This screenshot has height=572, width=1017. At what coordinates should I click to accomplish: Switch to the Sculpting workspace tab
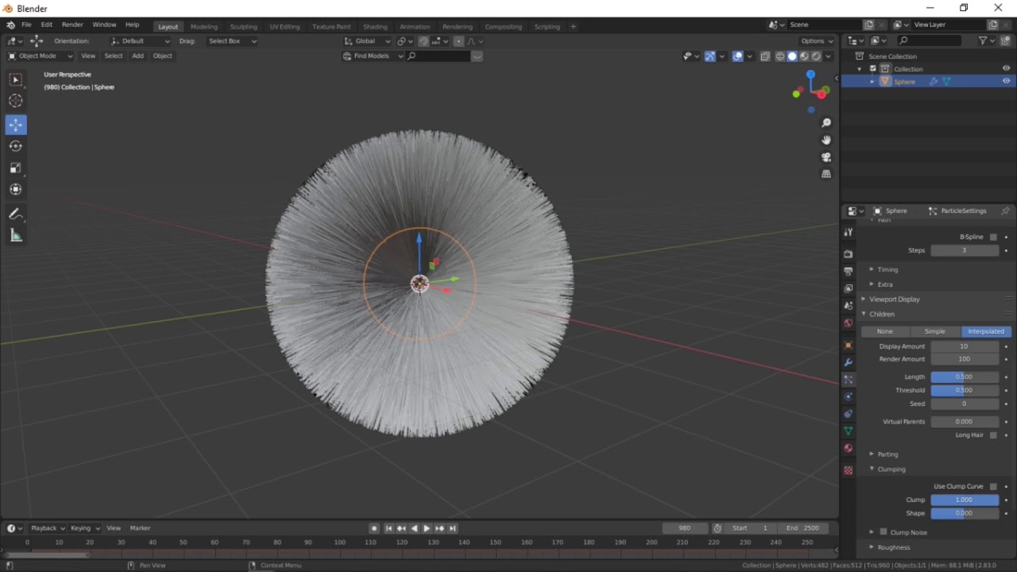click(x=244, y=26)
